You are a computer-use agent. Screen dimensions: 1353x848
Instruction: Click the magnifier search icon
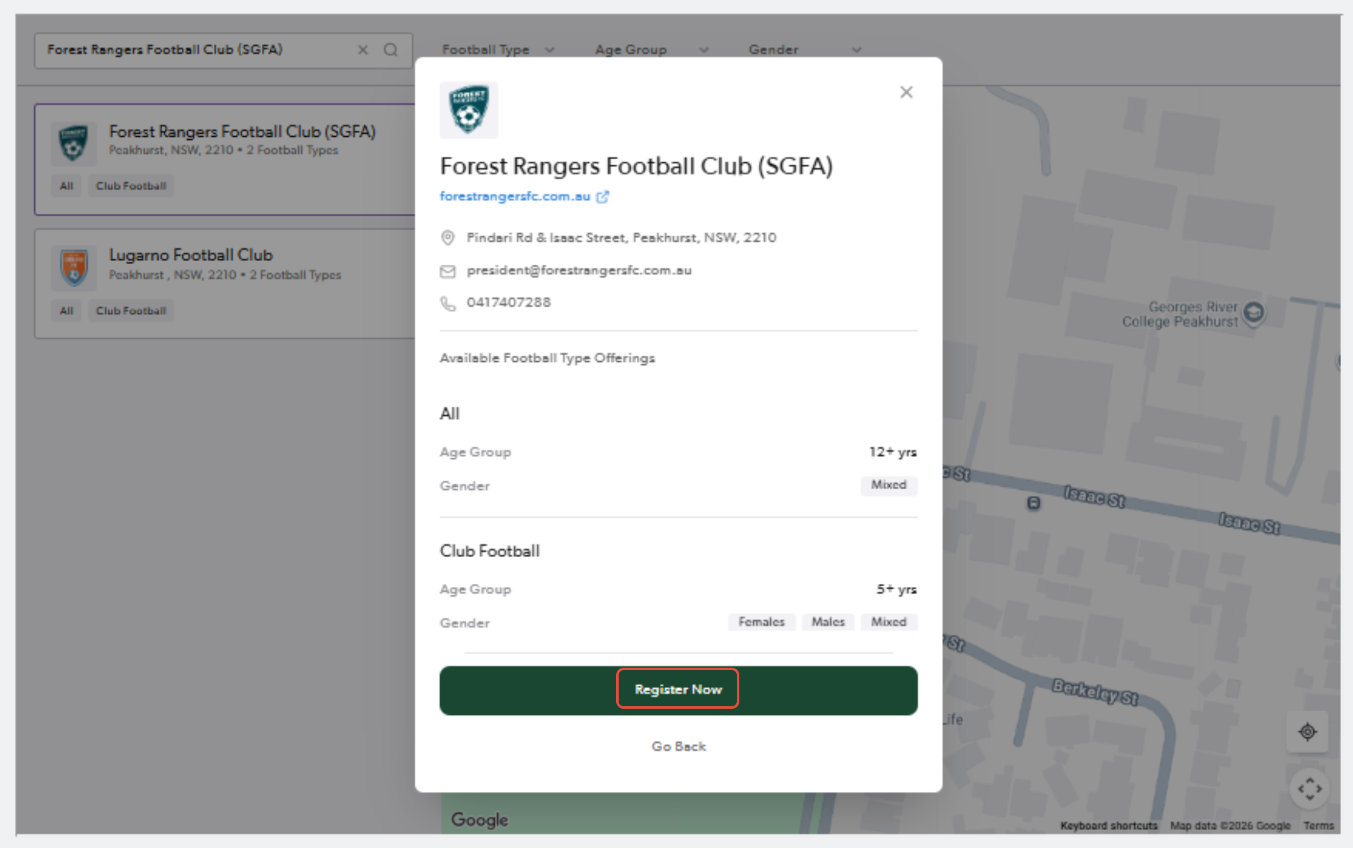click(390, 50)
